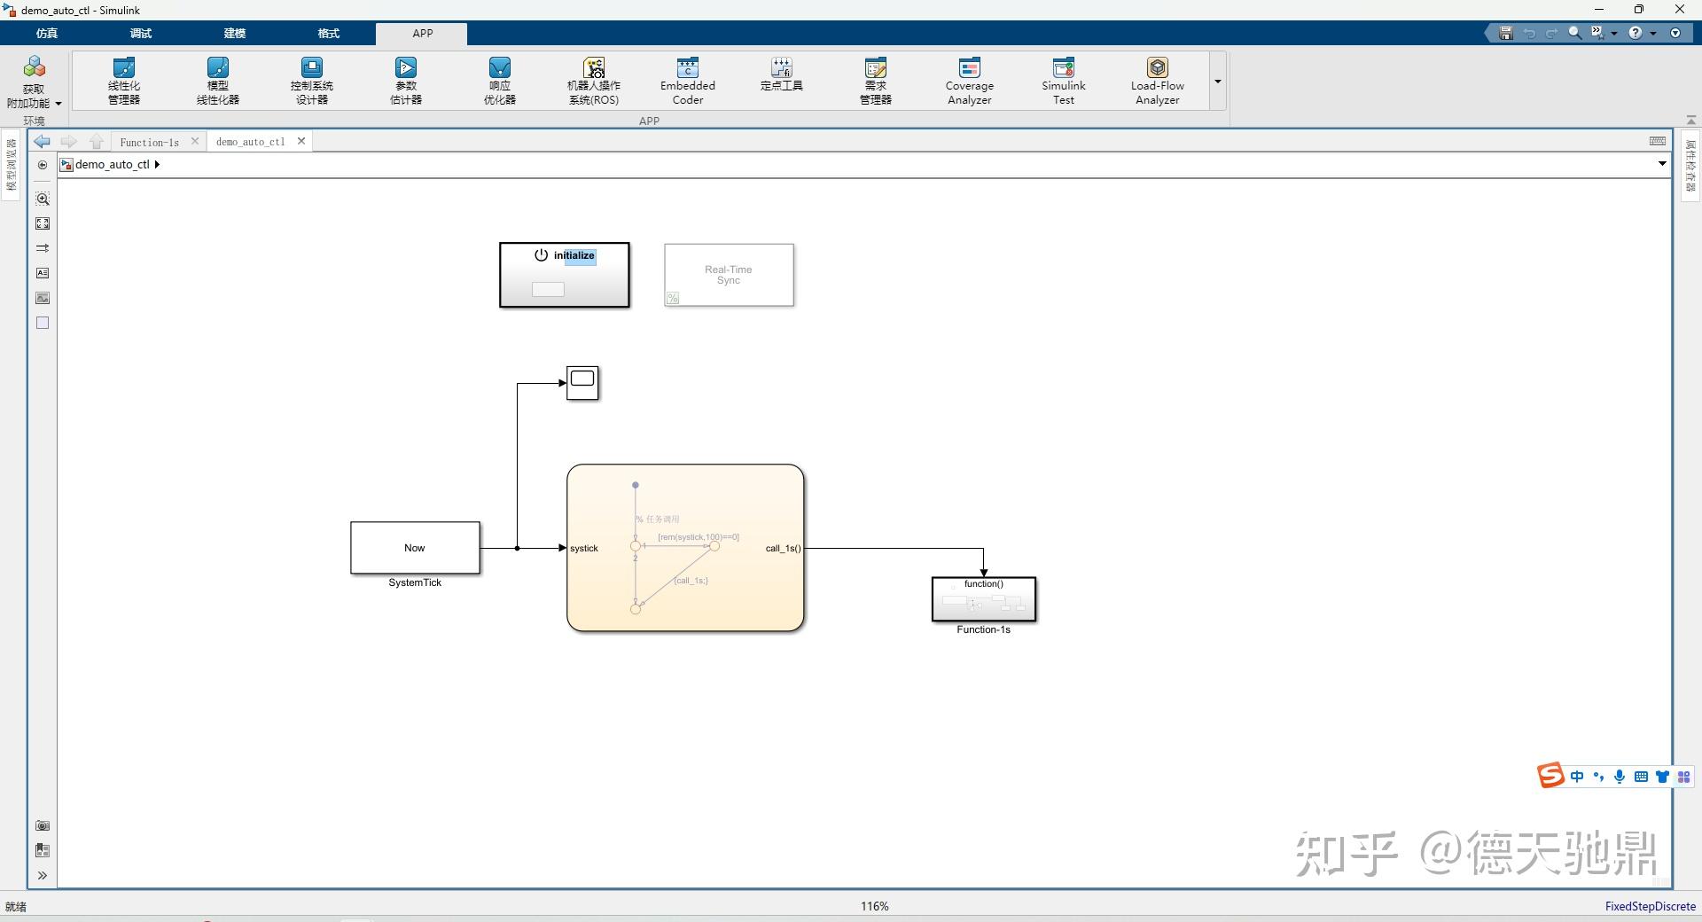Switch to the 仿真 ribbon tab
Image resolution: width=1702 pixels, height=922 pixels.
(x=47, y=33)
